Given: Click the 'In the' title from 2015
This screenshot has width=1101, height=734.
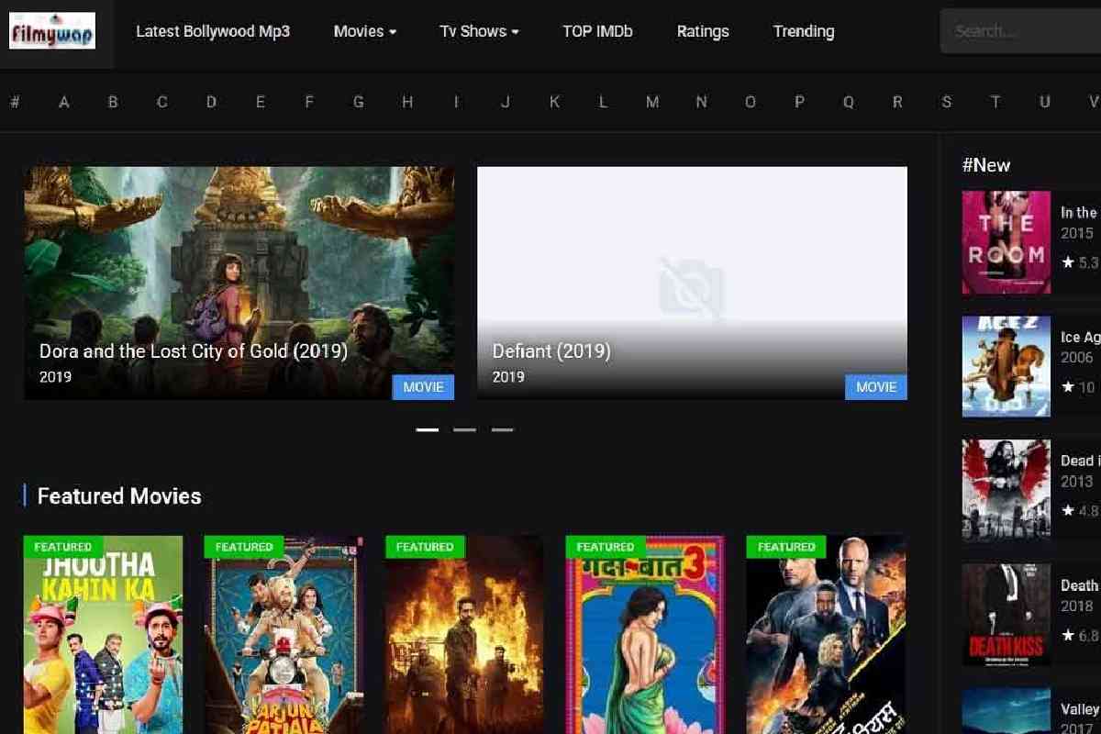Looking at the screenshot, I should click(1080, 212).
